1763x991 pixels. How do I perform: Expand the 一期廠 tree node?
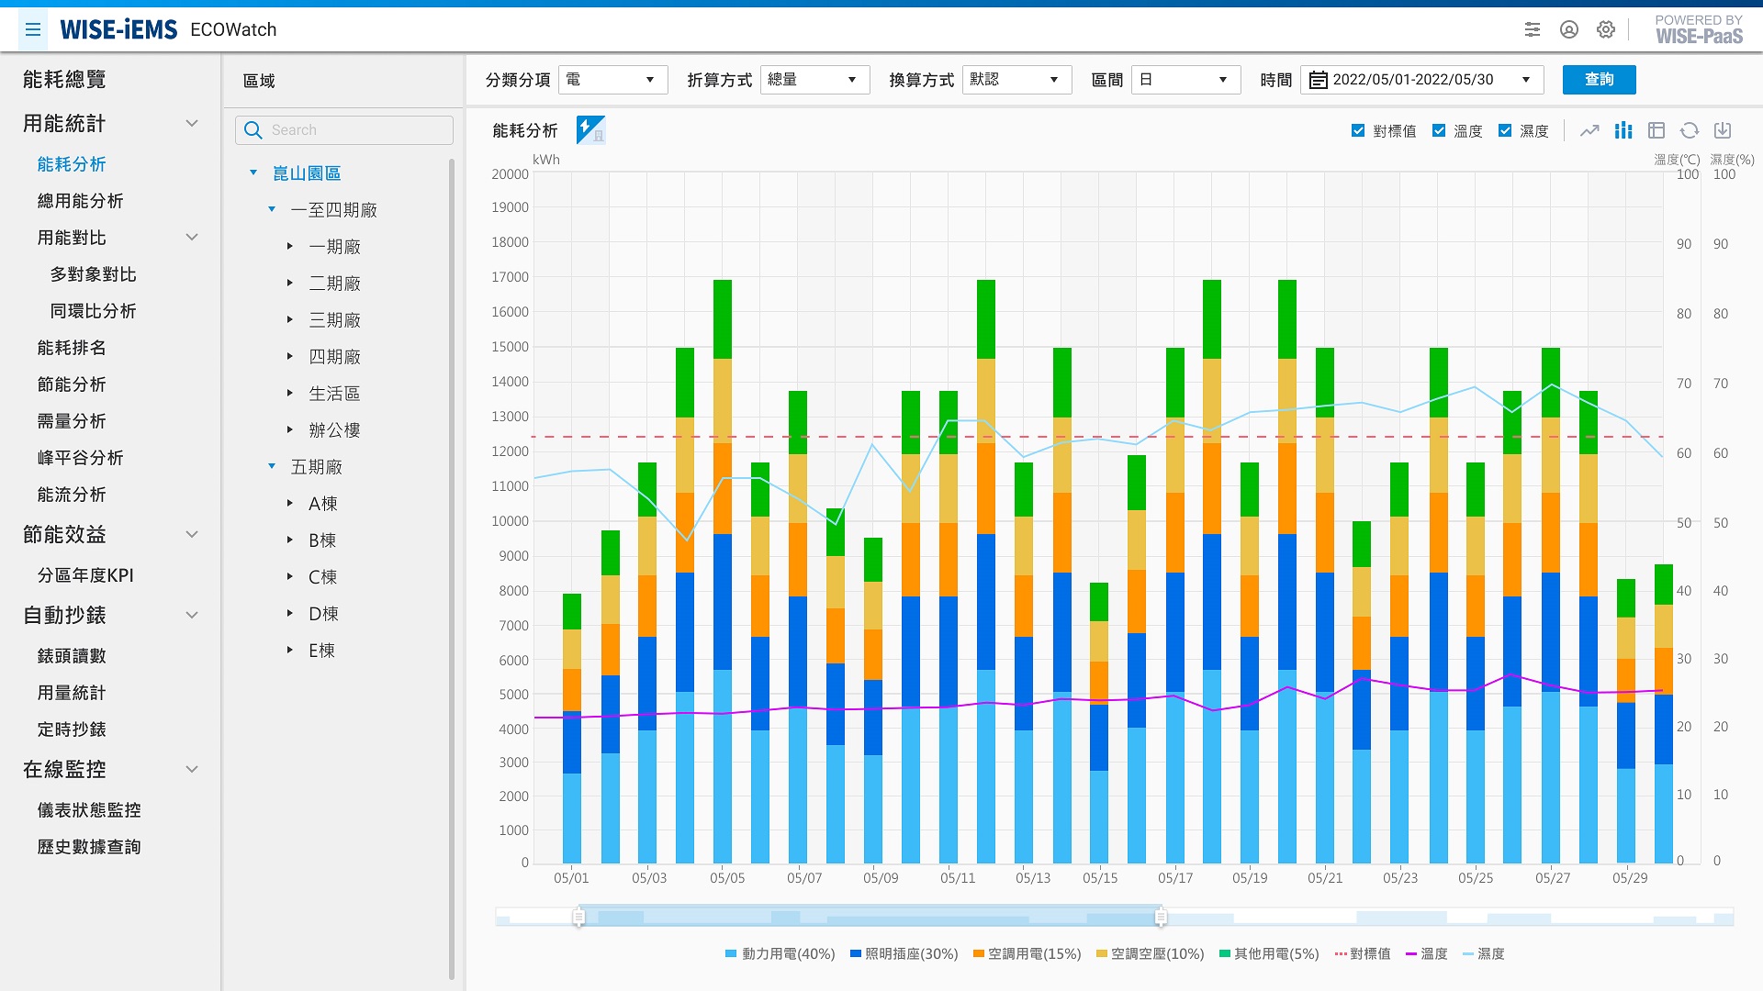[290, 247]
